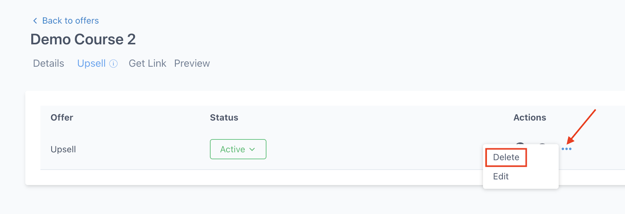625x214 pixels.
Task: Go to the Preview tab
Action: pyautogui.click(x=192, y=64)
